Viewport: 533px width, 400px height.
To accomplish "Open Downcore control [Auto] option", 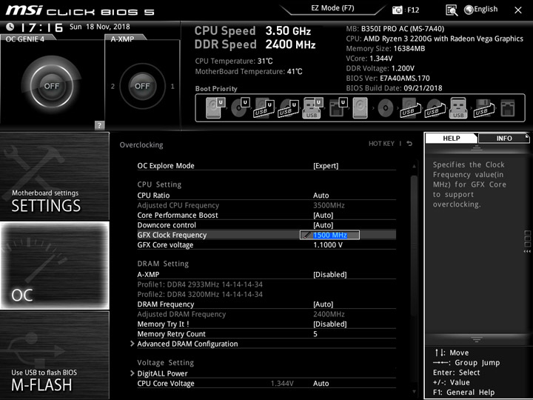I will click(x=323, y=225).
